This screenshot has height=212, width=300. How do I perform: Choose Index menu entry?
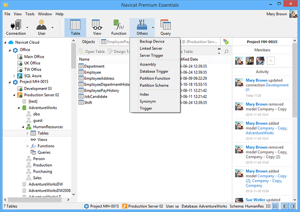click(155, 94)
